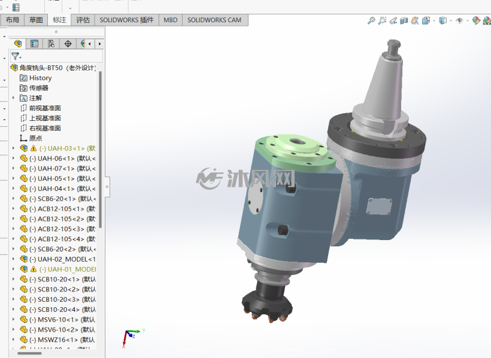Click the Display Style cube icon
This screenshot has width=491, height=358.
click(442, 21)
